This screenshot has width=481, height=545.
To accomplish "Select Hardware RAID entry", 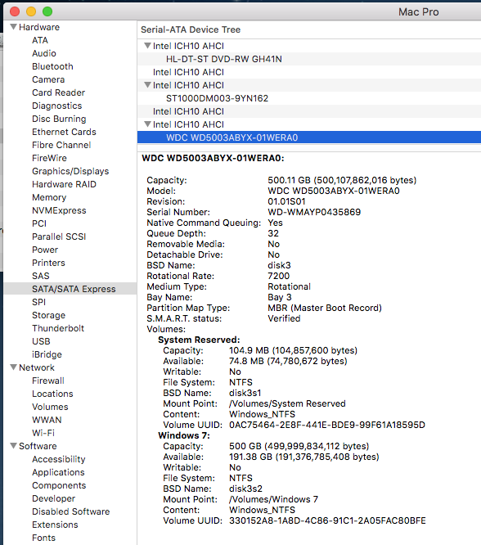I will pyautogui.click(x=64, y=184).
